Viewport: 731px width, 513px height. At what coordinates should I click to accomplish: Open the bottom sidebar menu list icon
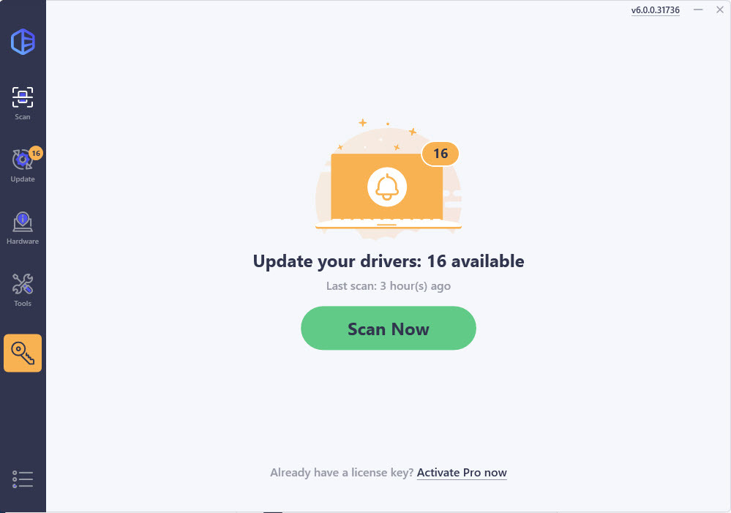(23, 479)
